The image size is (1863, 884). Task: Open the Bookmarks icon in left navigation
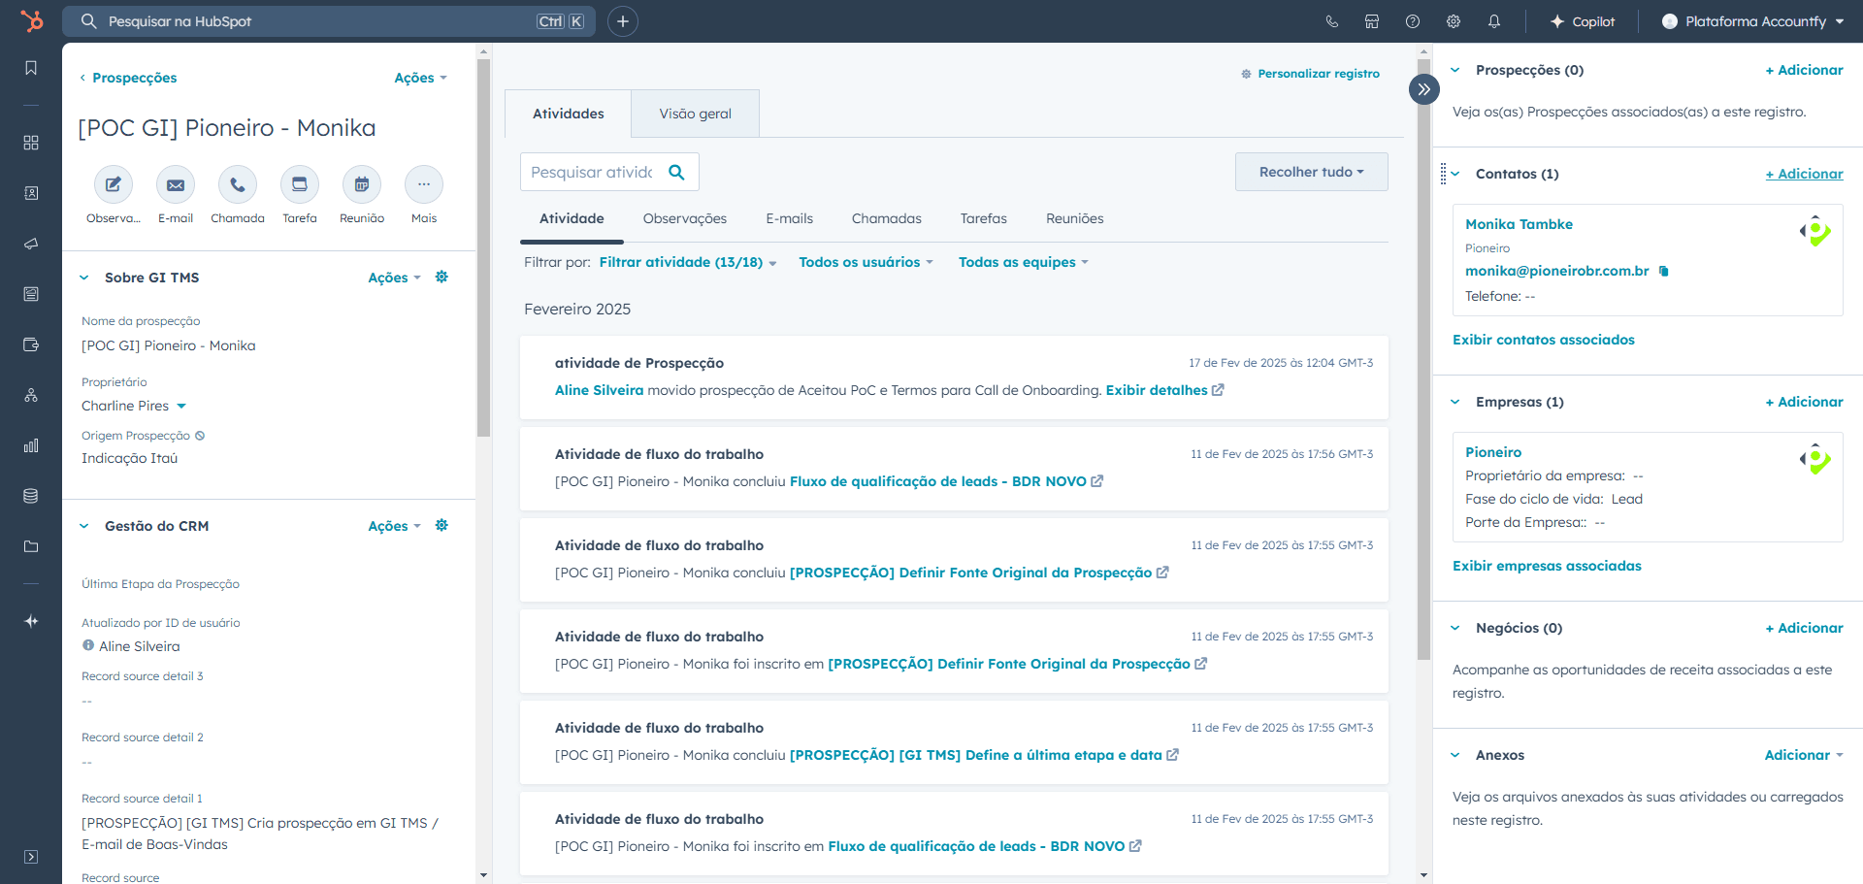[31, 68]
